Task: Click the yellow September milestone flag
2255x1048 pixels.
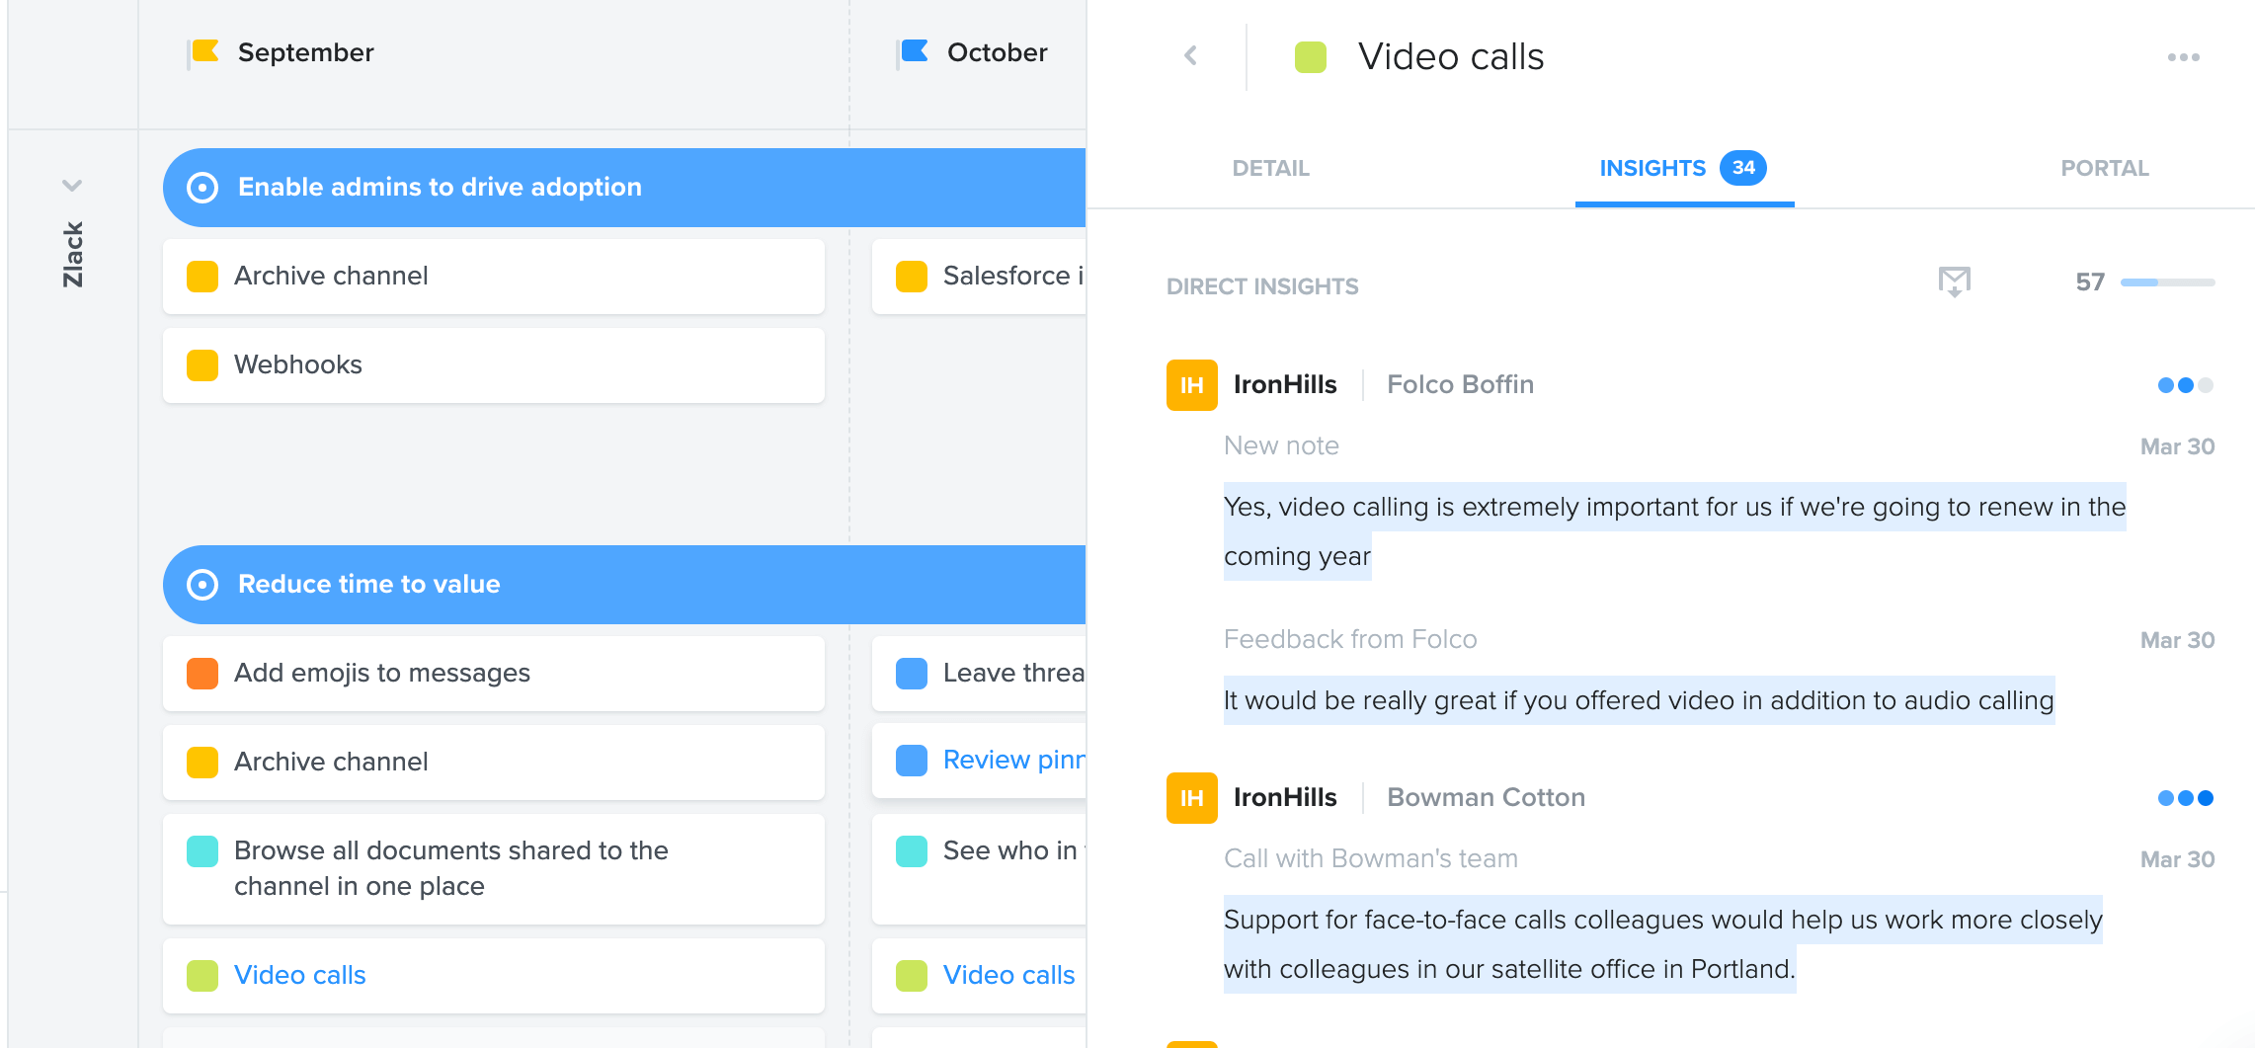Action: pos(204,52)
